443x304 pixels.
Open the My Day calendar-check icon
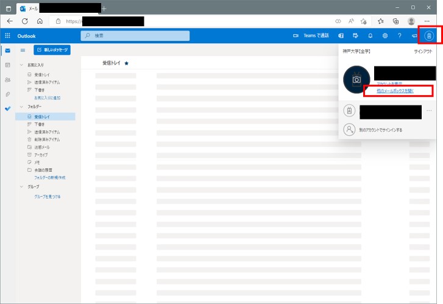pos(355,35)
